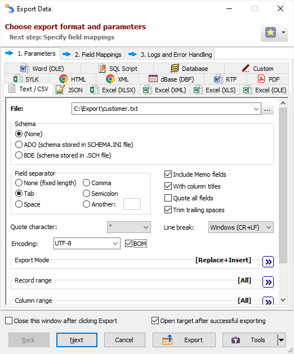Switch to Field Mappings tab
This screenshot has height=354, width=294.
point(92,55)
